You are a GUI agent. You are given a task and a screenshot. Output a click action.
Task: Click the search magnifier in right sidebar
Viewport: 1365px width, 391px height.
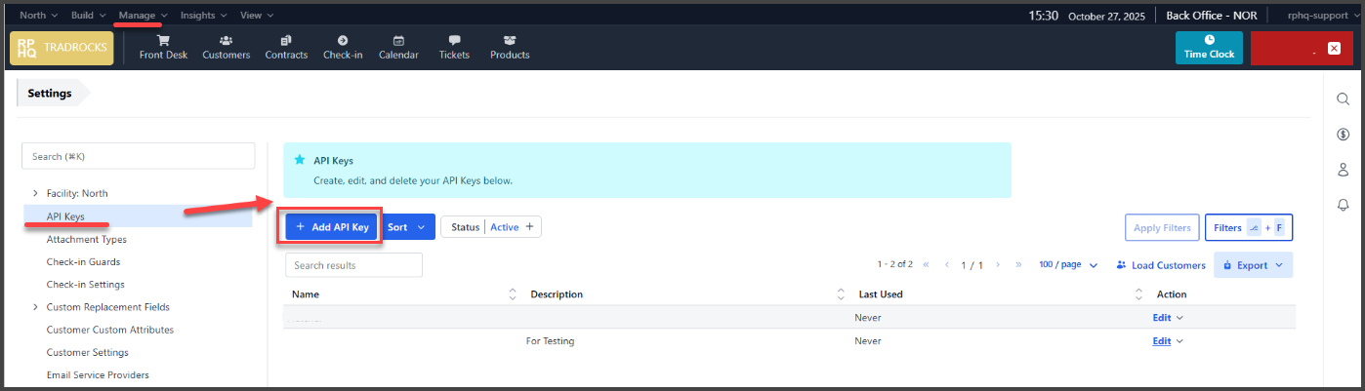tap(1343, 99)
